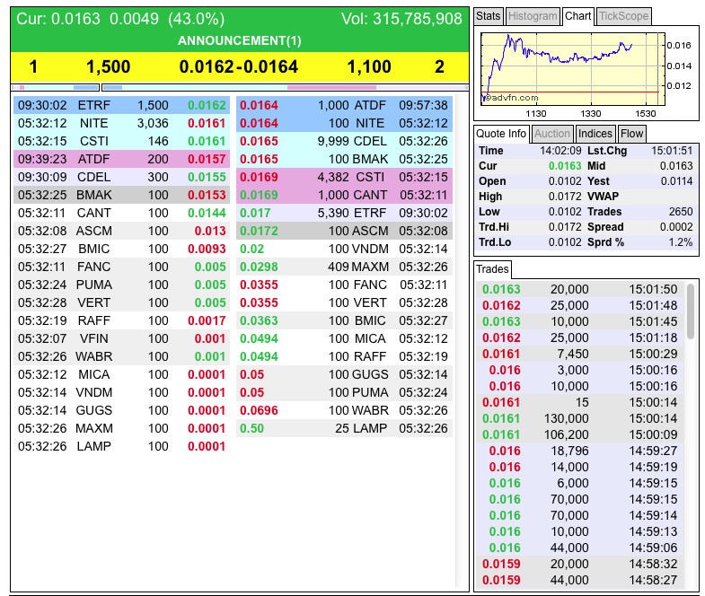Open the ANNOUNCEMENT(1) link
Screen dimensions: 705x596
tap(239, 40)
